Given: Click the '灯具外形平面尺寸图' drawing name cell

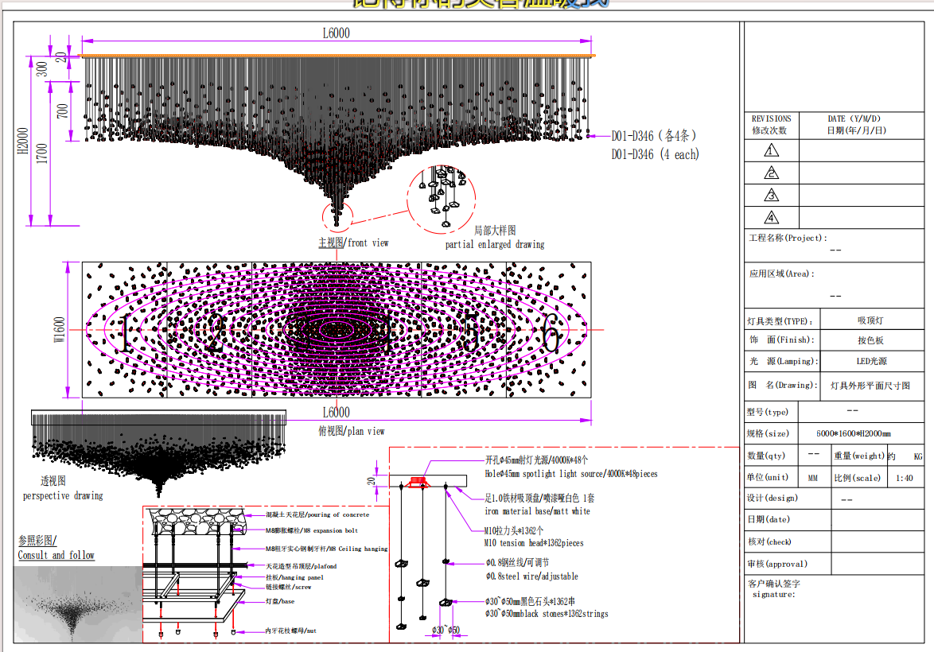Looking at the screenshot, I should pyautogui.click(x=872, y=386).
